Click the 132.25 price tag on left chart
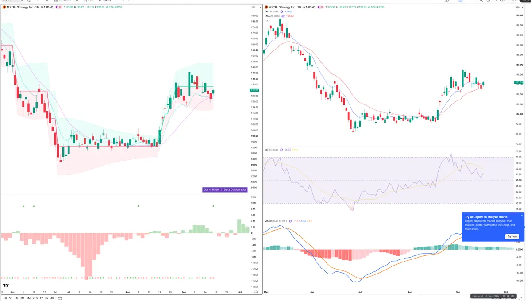Screen dimensions: 531x301 254,90
